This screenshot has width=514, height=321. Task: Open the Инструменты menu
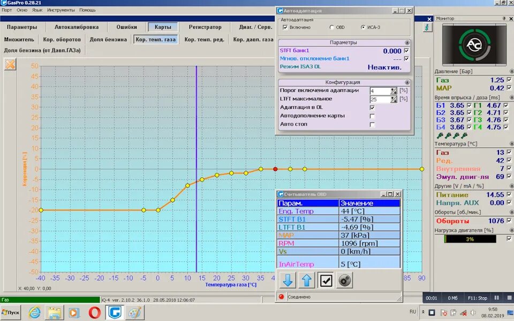(61, 10)
